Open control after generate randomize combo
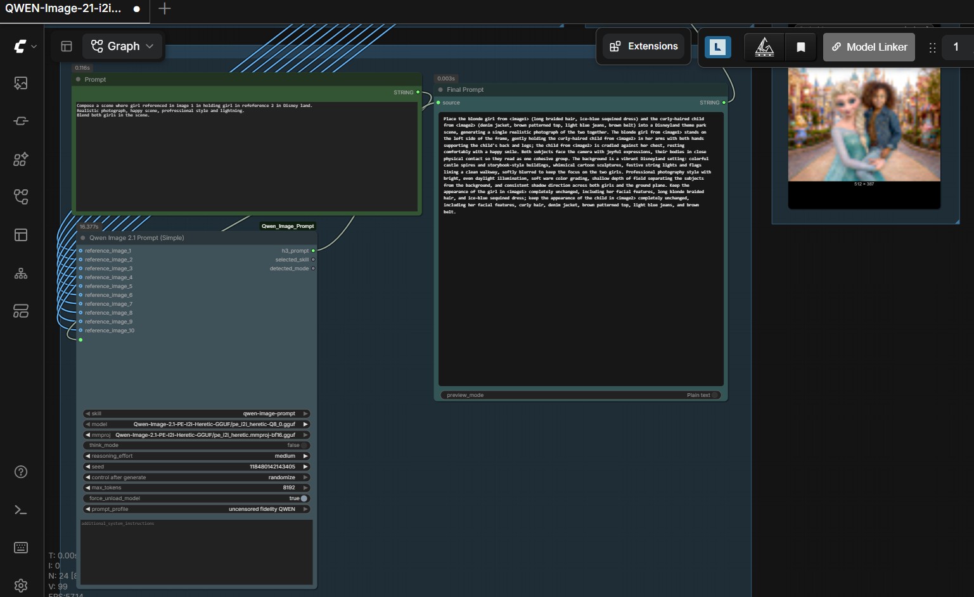974x597 pixels. 196,477
